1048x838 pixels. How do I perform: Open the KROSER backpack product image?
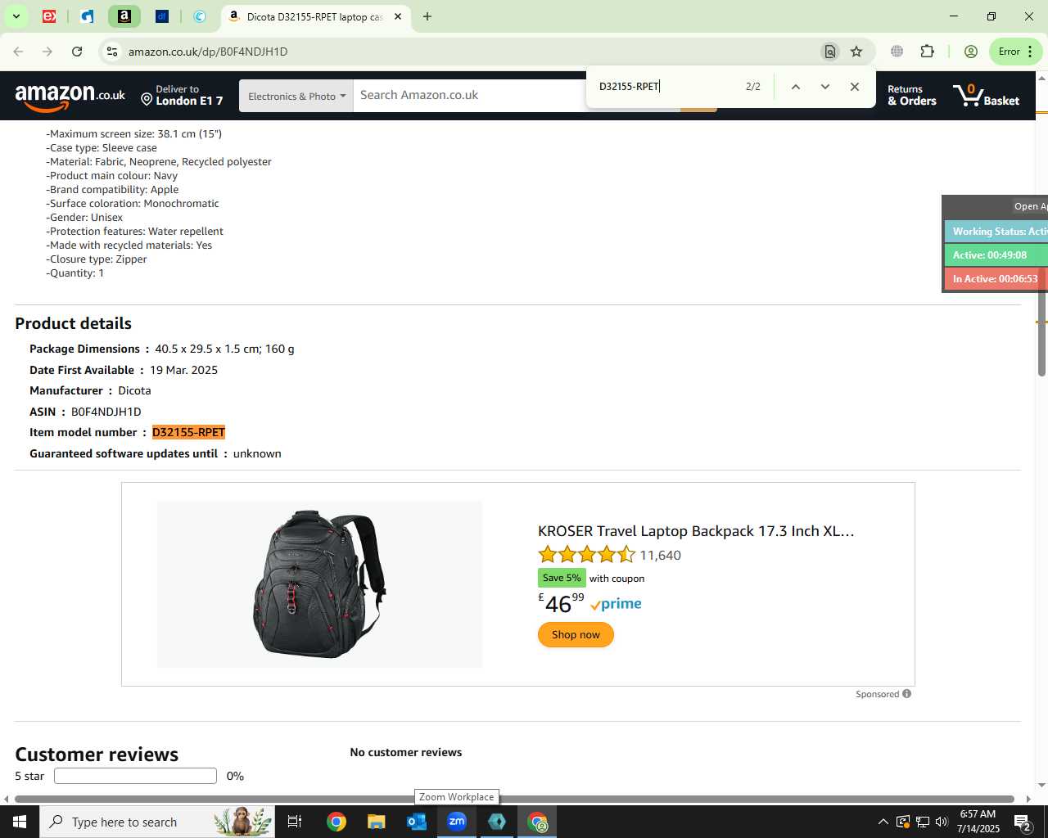click(x=319, y=584)
